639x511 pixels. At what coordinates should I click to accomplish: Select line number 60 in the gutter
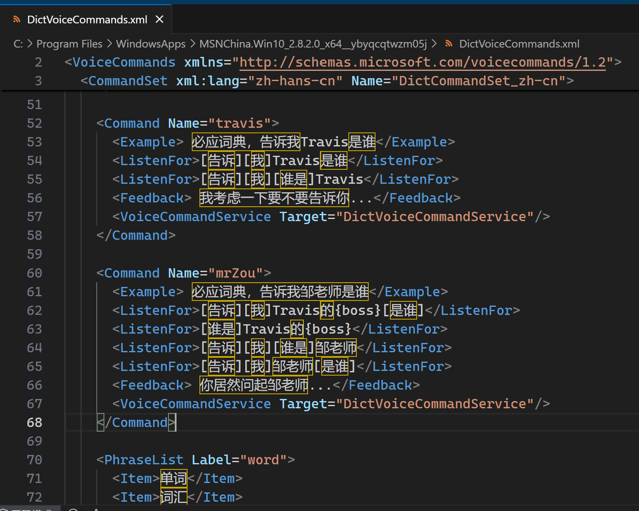click(x=34, y=273)
